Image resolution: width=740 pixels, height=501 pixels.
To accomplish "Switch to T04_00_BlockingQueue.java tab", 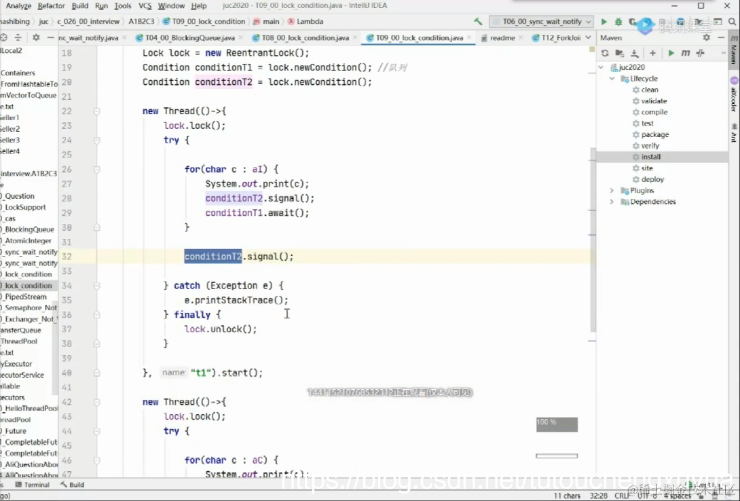I will point(189,37).
